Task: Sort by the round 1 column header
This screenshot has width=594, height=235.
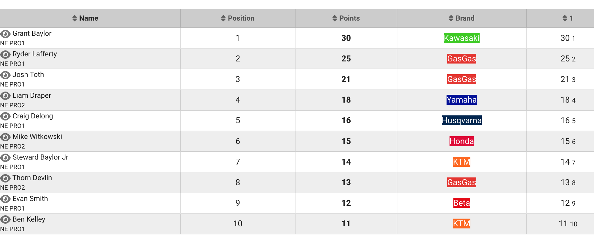Action: 567,18
